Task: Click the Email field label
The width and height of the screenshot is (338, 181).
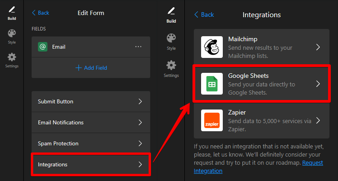Action: [x=59, y=47]
